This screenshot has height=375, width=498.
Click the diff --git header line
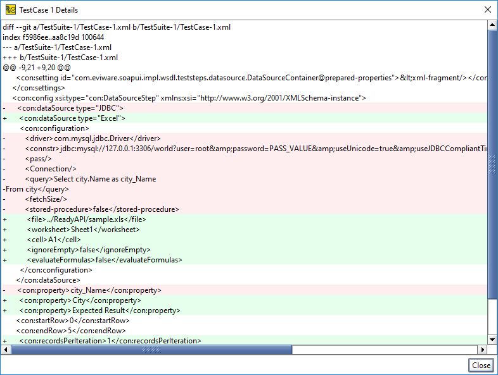click(x=117, y=27)
